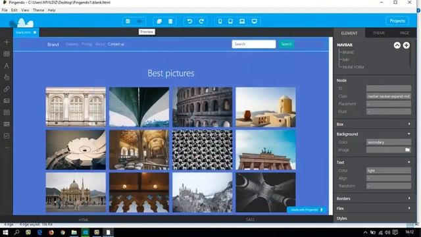The width and height of the screenshot is (421, 237).
Task: Click the node ID input field
Action: coord(389,88)
